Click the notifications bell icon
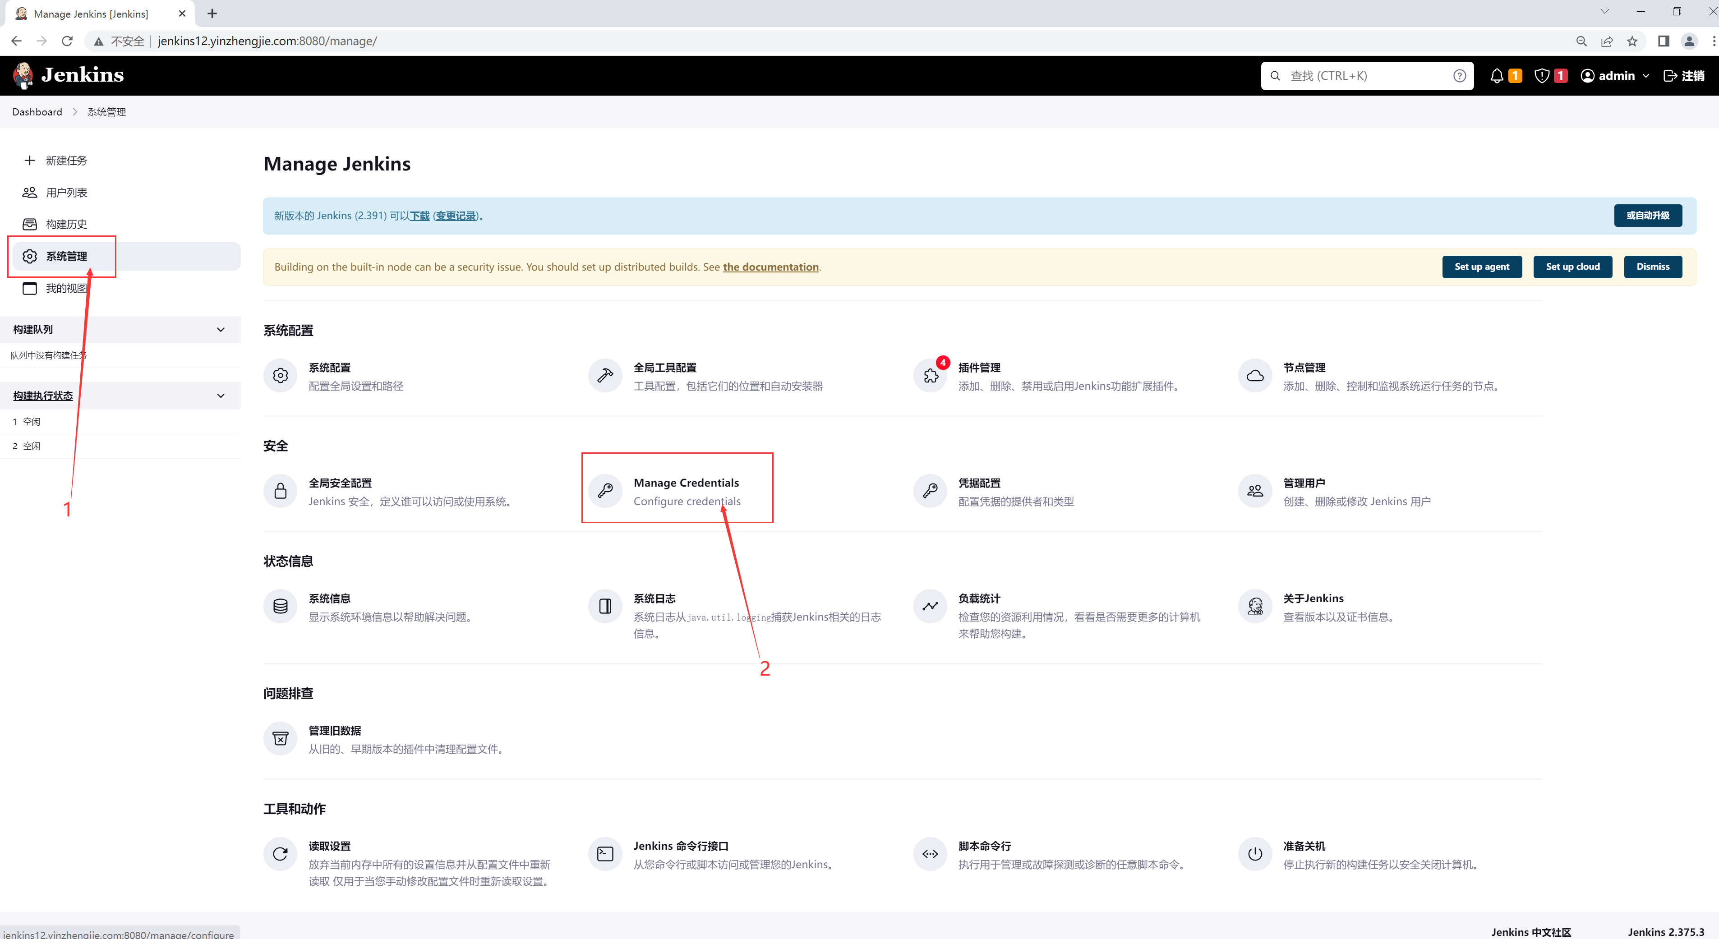Screen dimensions: 1719x939 point(1497,76)
